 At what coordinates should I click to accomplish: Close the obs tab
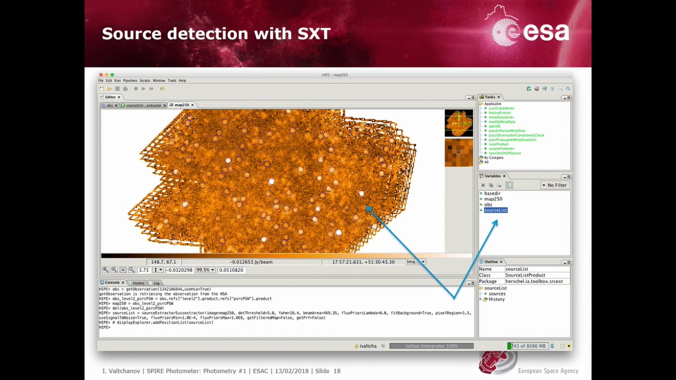point(116,105)
